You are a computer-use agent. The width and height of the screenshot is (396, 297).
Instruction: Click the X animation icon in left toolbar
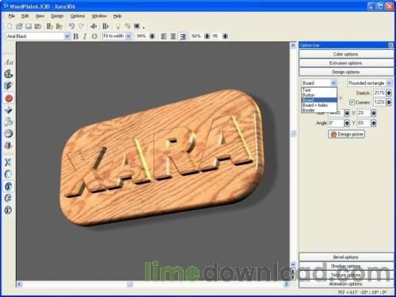(x=9, y=162)
